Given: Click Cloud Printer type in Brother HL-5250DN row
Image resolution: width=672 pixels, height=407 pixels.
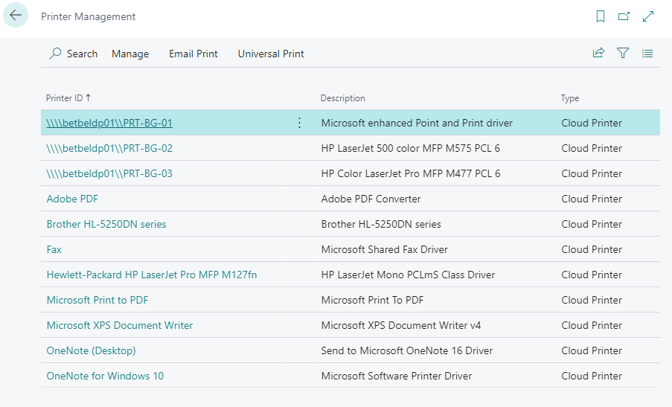Looking at the screenshot, I should pos(592,224).
